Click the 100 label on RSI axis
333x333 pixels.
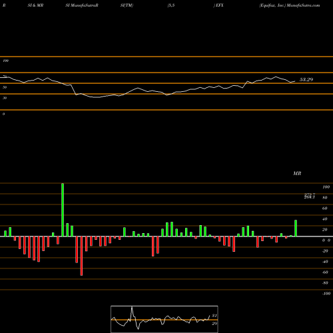pos(5,61)
